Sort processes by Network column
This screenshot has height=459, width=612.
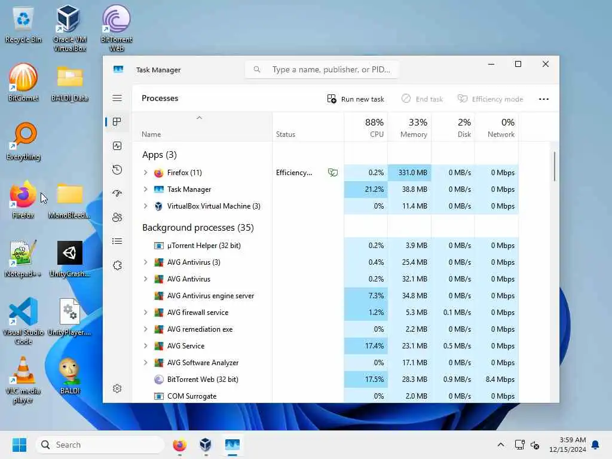[497, 127]
